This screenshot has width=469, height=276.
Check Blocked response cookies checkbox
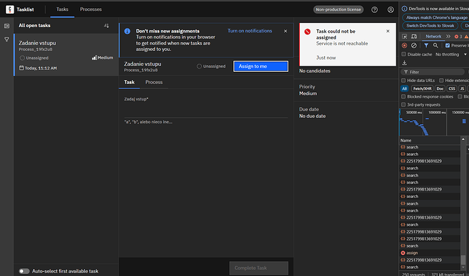click(403, 96)
